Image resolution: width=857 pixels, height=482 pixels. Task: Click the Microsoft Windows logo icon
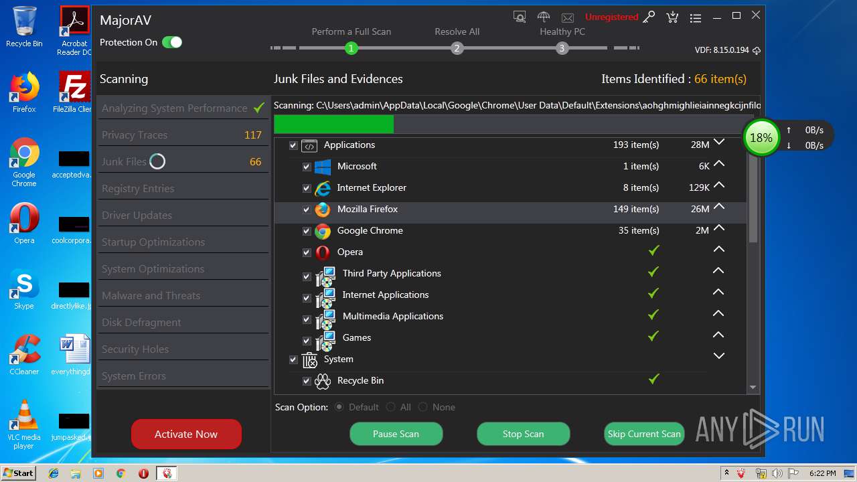click(x=323, y=167)
